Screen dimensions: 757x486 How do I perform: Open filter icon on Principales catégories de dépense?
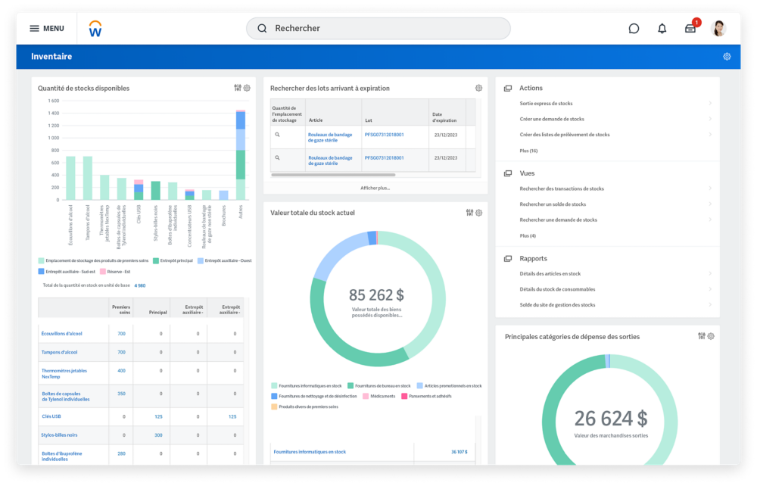[702, 336]
